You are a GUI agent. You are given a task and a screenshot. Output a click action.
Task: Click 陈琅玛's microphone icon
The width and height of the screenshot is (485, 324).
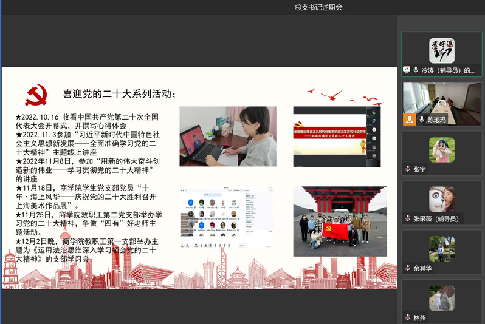pyautogui.click(x=421, y=120)
